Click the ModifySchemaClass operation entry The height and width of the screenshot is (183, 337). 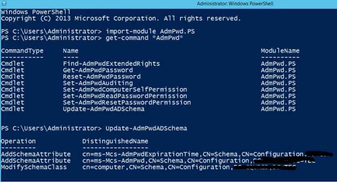click(x=34, y=167)
